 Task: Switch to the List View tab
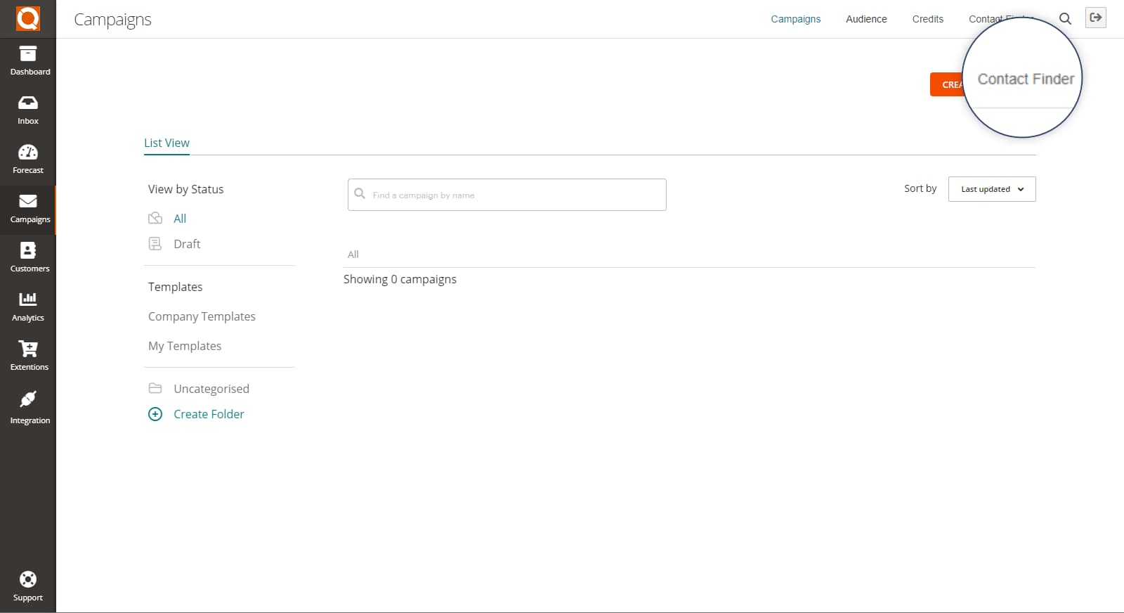click(x=166, y=143)
